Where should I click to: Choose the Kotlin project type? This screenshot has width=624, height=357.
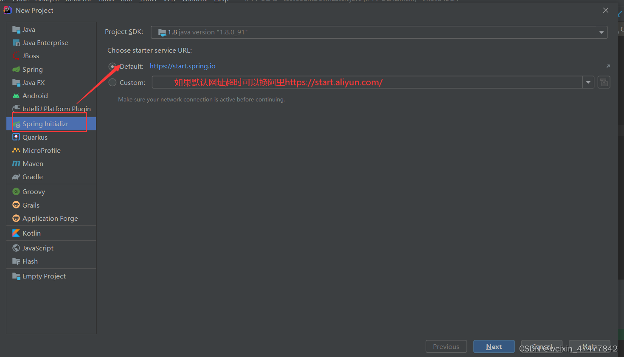(x=51, y=233)
